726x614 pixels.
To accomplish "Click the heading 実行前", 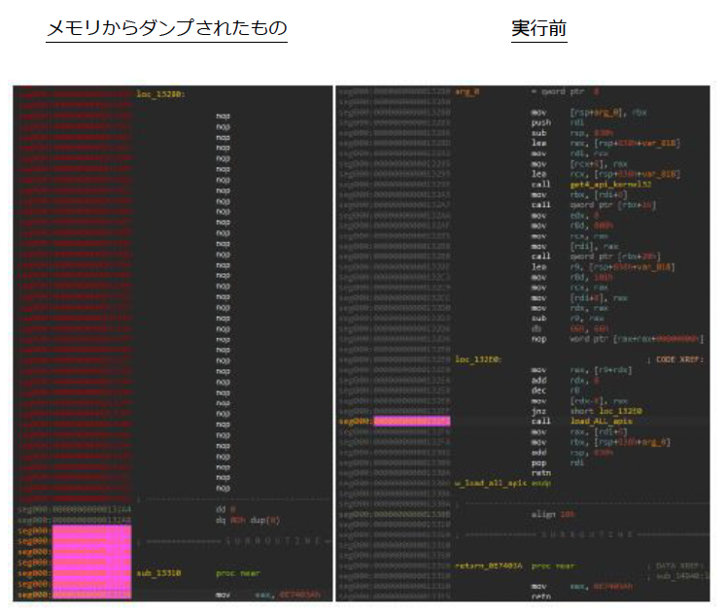I will (x=539, y=28).
